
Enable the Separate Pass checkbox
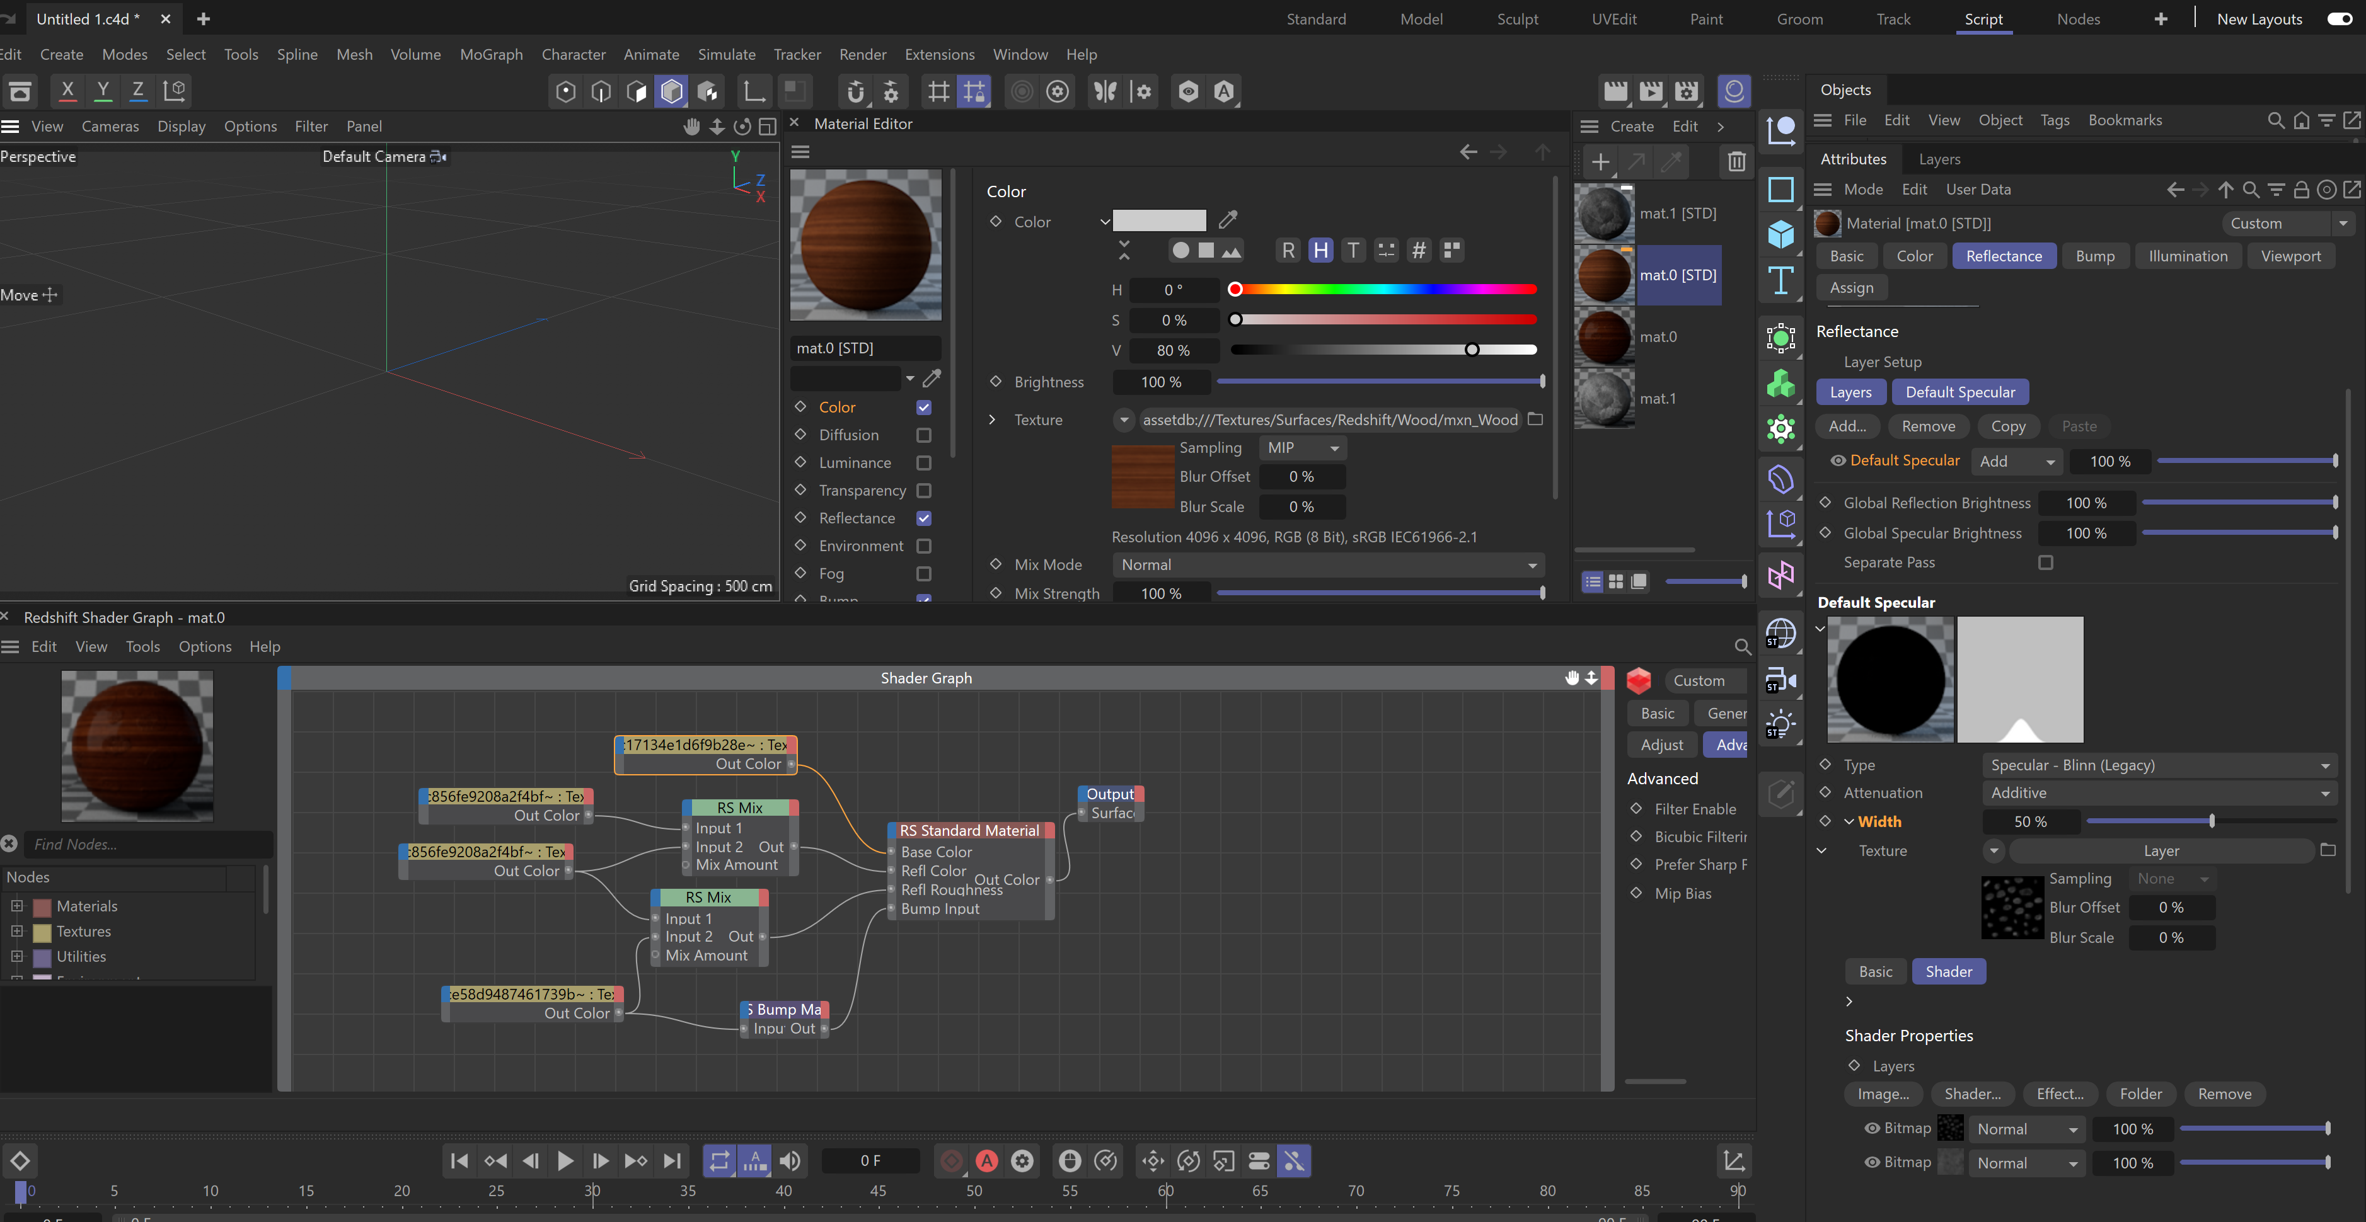coord(2045,562)
